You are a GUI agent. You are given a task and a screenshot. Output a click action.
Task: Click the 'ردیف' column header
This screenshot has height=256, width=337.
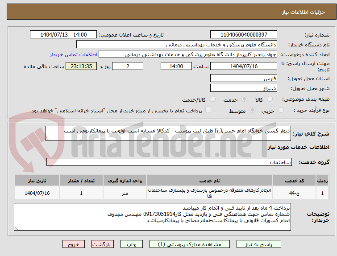pyautogui.click(x=322, y=181)
